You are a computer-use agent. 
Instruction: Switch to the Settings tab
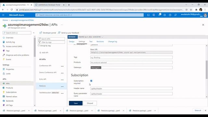pyautogui.click(x=82, y=42)
